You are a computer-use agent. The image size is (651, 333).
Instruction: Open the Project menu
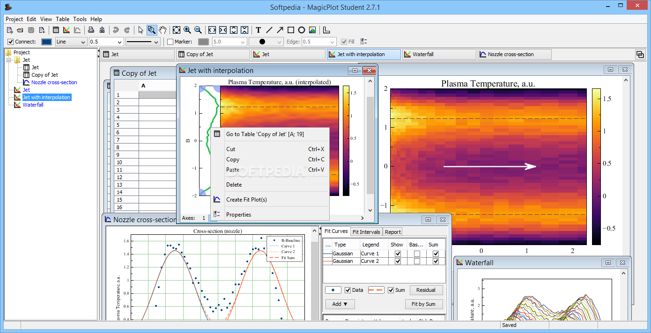point(14,19)
